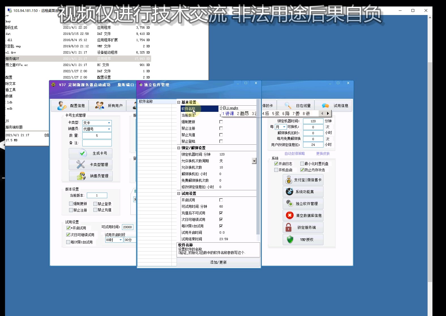Switch to the 所有用户 tab
The image size is (446, 316).
107,106
